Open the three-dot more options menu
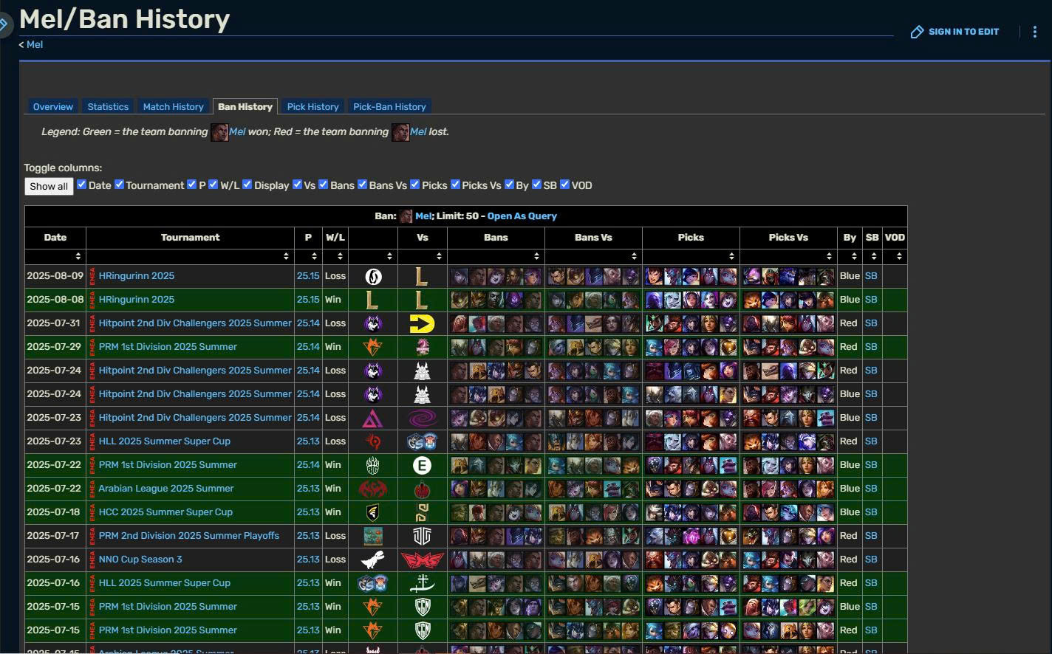The image size is (1052, 654). pos(1034,32)
